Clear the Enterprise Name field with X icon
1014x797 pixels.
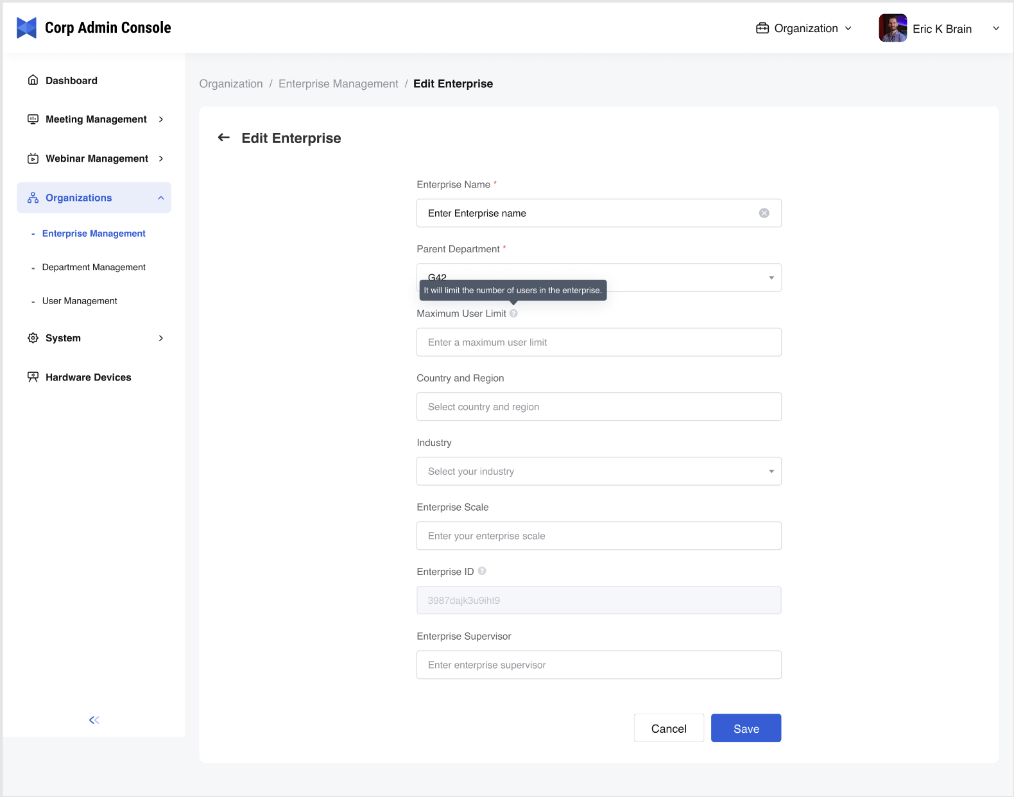(764, 213)
